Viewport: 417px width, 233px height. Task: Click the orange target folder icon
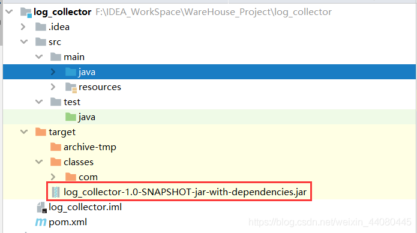pos(41,132)
